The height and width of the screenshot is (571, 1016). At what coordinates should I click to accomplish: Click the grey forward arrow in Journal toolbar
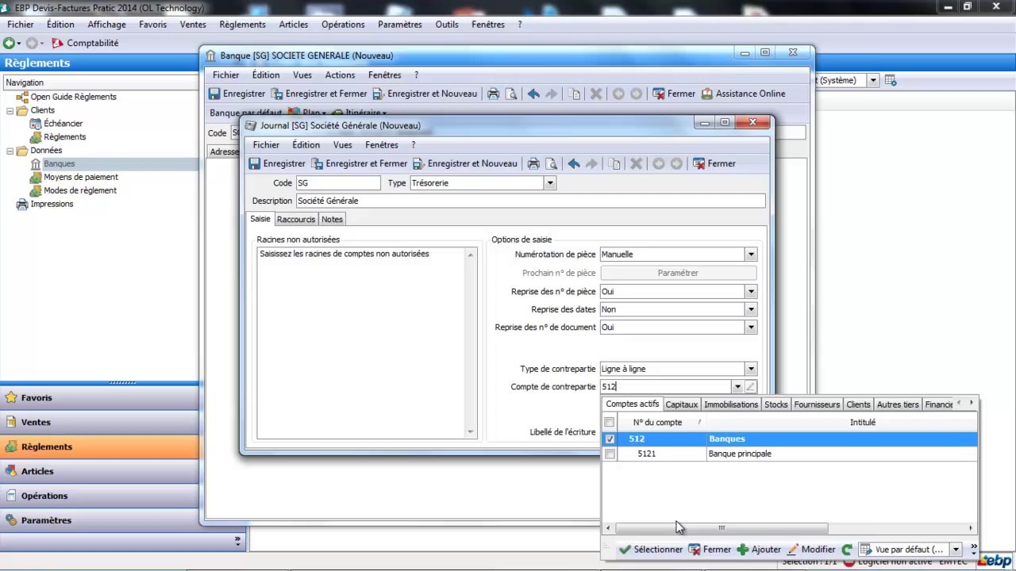point(591,163)
